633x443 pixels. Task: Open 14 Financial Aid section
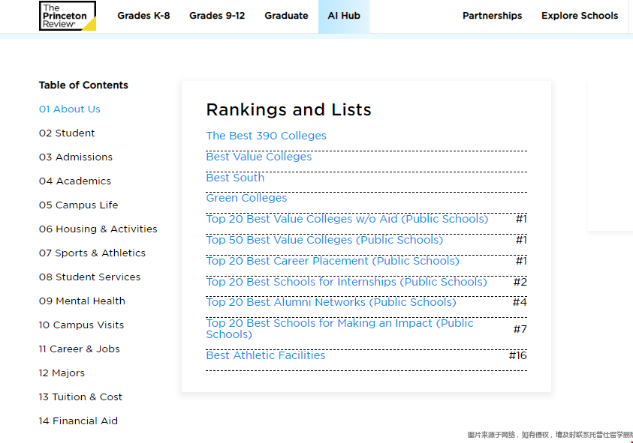pos(79,421)
